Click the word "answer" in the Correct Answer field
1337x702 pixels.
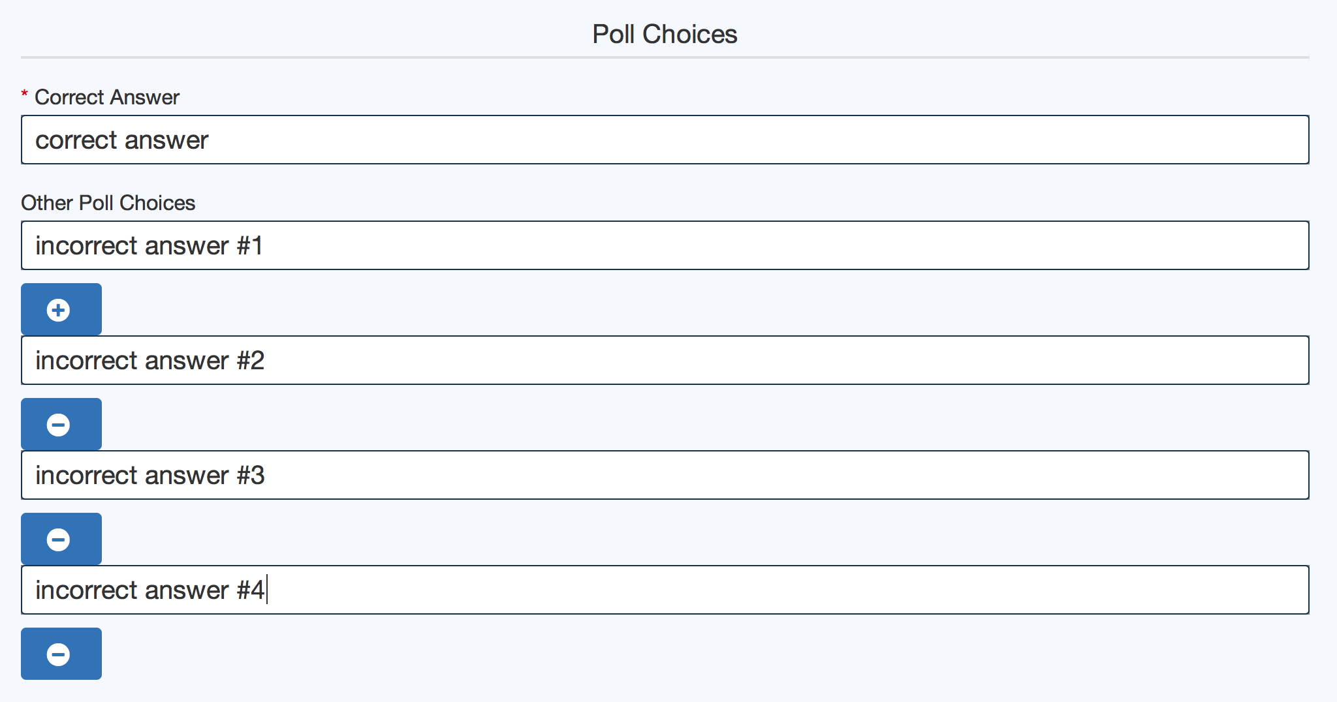tap(166, 140)
